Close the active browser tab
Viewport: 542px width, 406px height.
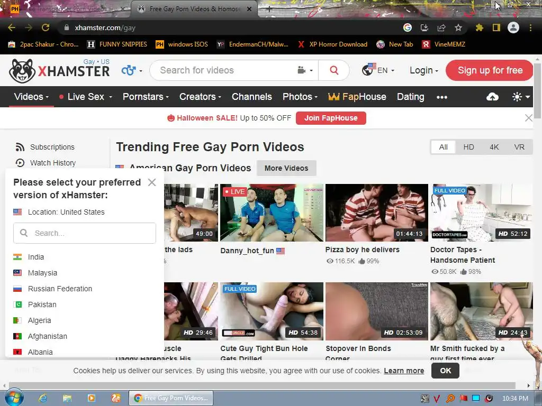249,9
